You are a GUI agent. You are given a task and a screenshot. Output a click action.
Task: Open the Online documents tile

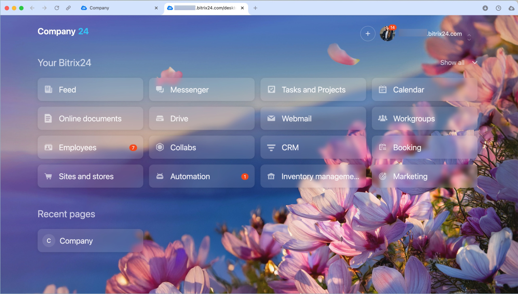pos(90,118)
